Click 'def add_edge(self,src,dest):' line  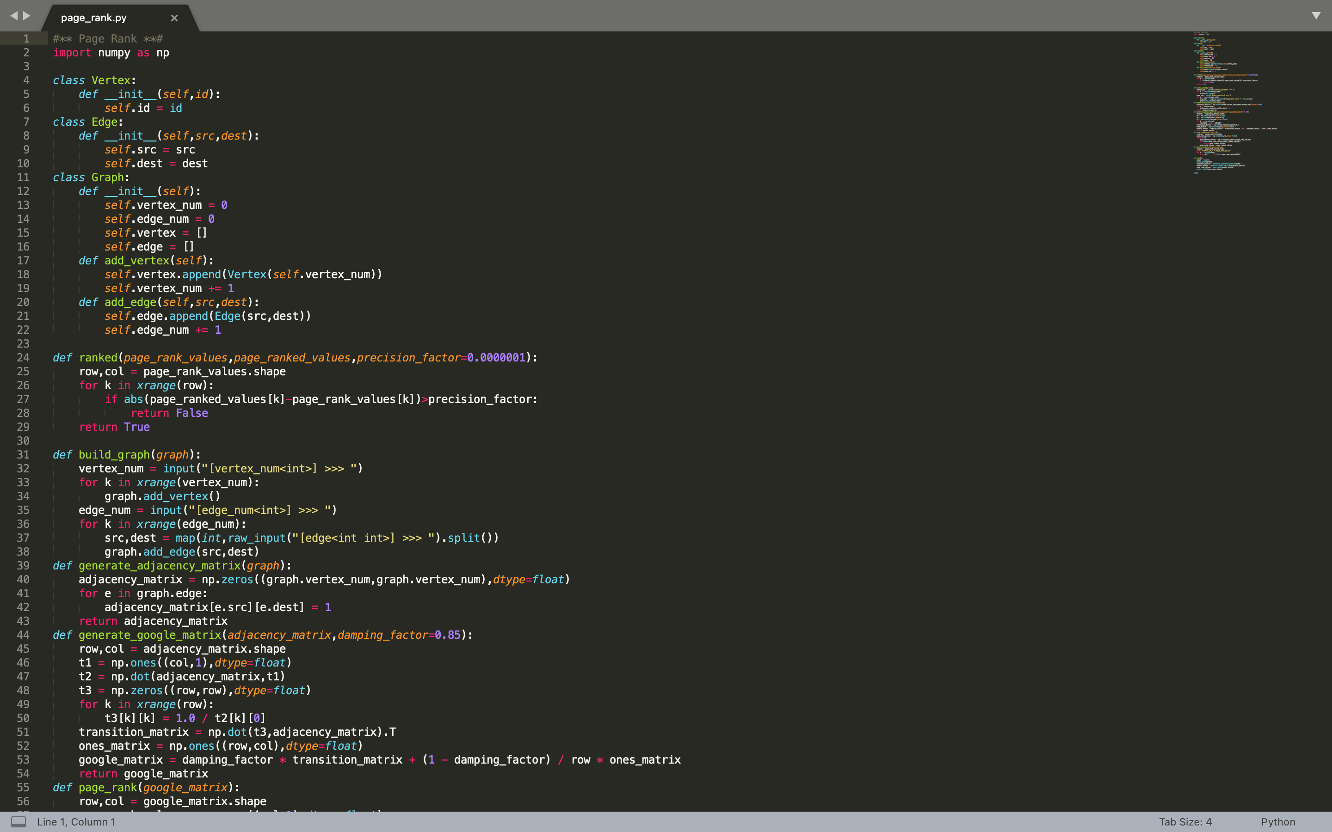tap(168, 302)
